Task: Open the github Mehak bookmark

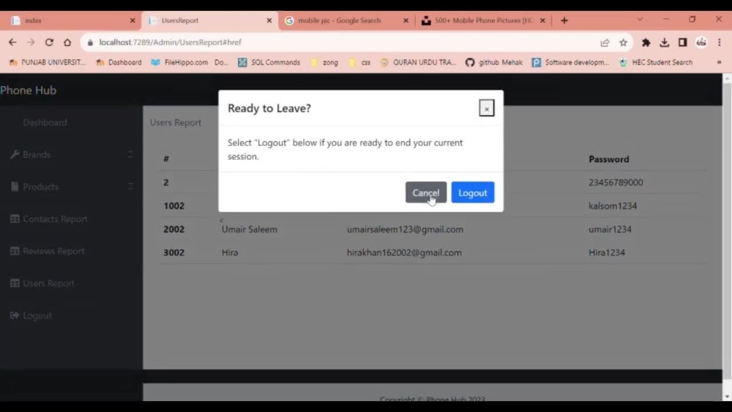Action: [x=494, y=62]
